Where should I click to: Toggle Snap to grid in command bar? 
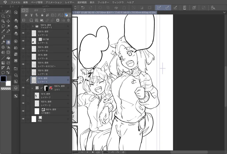175,8
